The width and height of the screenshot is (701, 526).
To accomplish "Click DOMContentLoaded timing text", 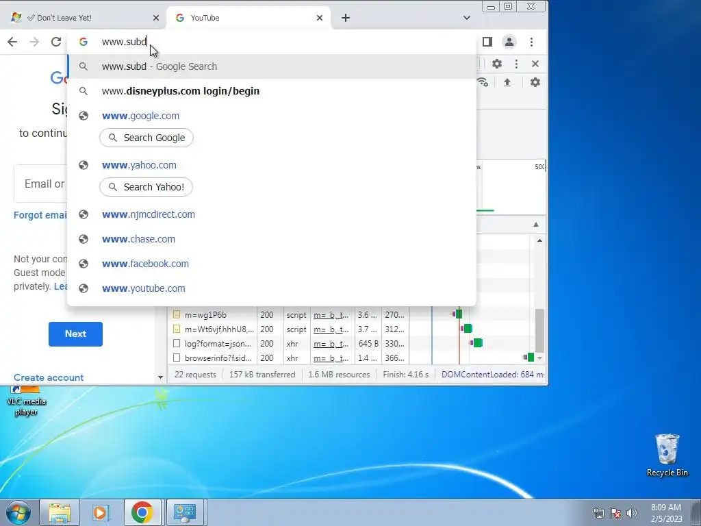I will point(493,375).
